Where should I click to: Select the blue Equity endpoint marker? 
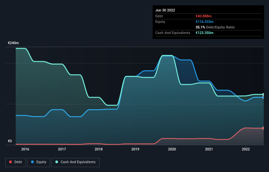(263, 97)
